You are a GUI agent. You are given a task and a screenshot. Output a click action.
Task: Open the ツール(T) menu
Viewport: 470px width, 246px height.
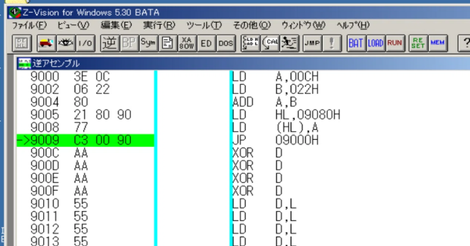204,26
